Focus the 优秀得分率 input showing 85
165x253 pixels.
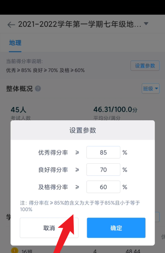pos(103,152)
